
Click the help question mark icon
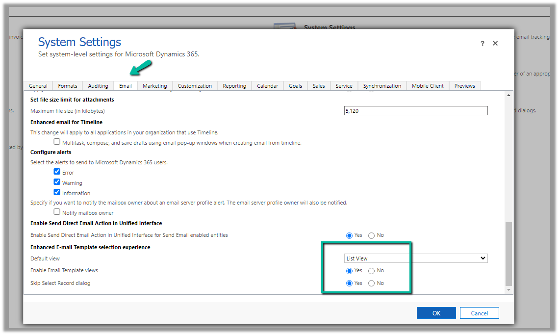point(483,44)
